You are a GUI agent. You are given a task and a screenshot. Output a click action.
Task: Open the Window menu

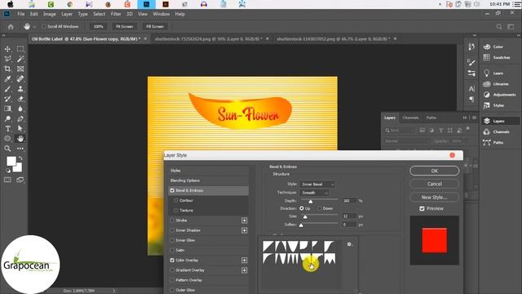coord(161,14)
